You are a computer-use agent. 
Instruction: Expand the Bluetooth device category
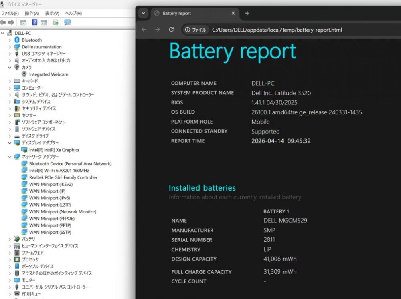pyautogui.click(x=10, y=40)
